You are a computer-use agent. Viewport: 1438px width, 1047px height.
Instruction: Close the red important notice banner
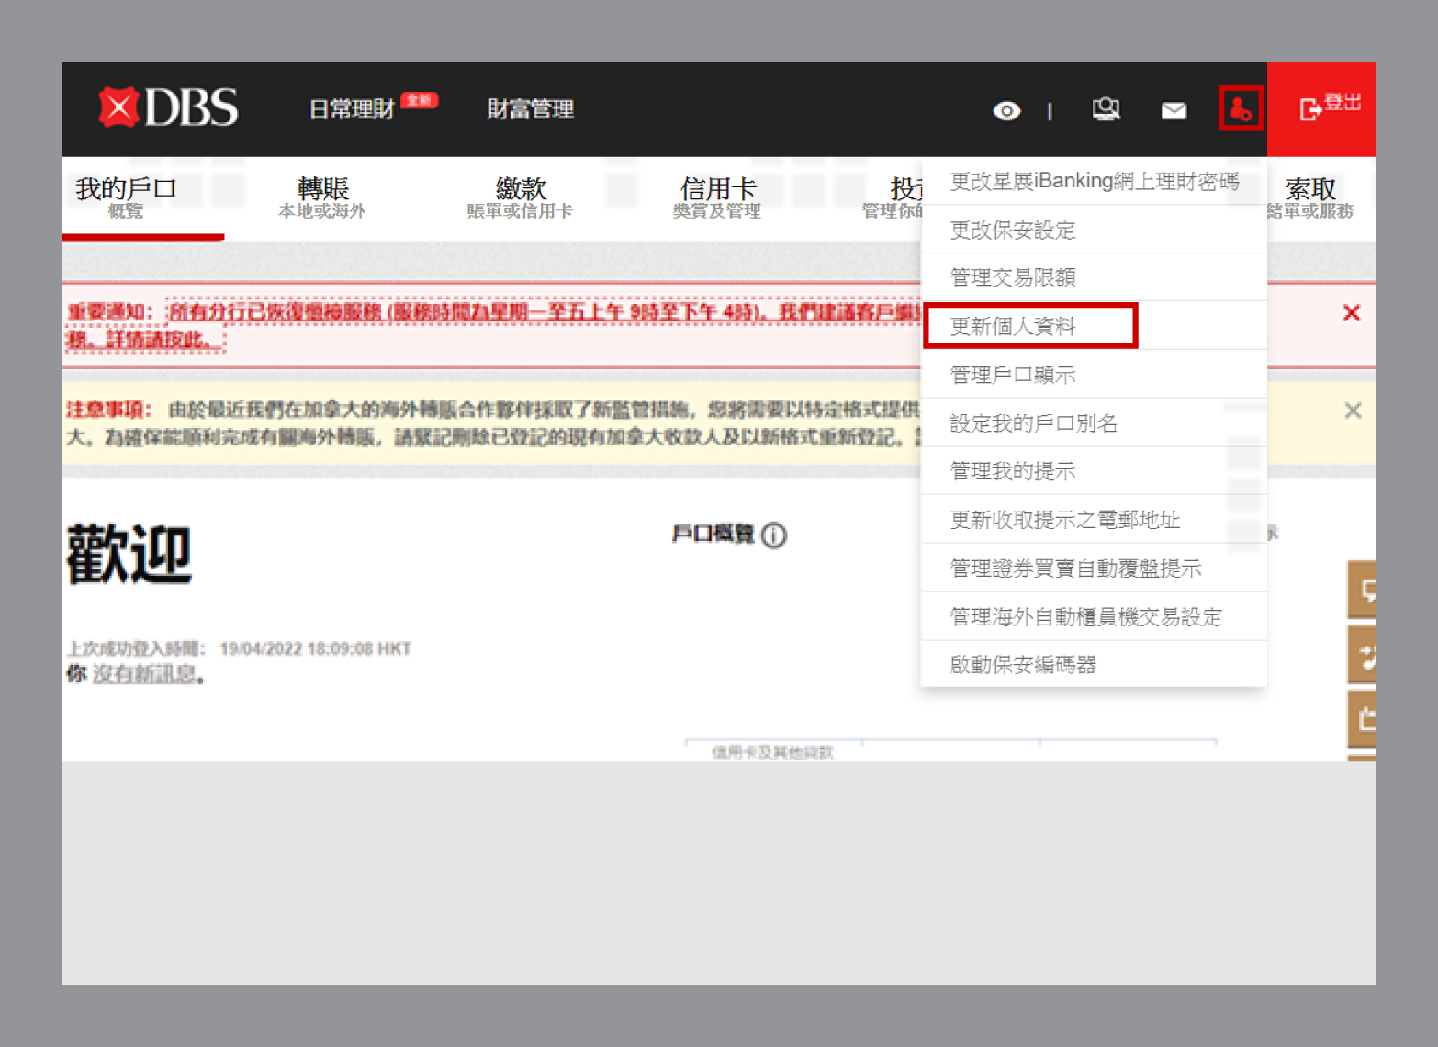[1351, 313]
